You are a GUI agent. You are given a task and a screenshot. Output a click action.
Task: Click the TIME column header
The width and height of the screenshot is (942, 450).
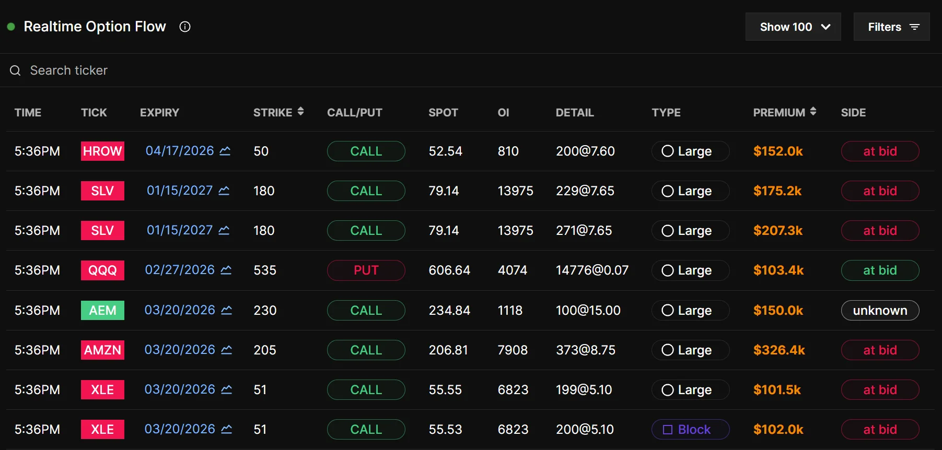28,113
